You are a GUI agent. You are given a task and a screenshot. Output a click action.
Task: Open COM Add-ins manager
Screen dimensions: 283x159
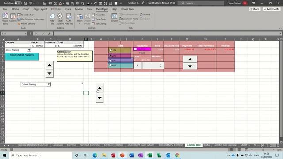click(x=69, y=19)
